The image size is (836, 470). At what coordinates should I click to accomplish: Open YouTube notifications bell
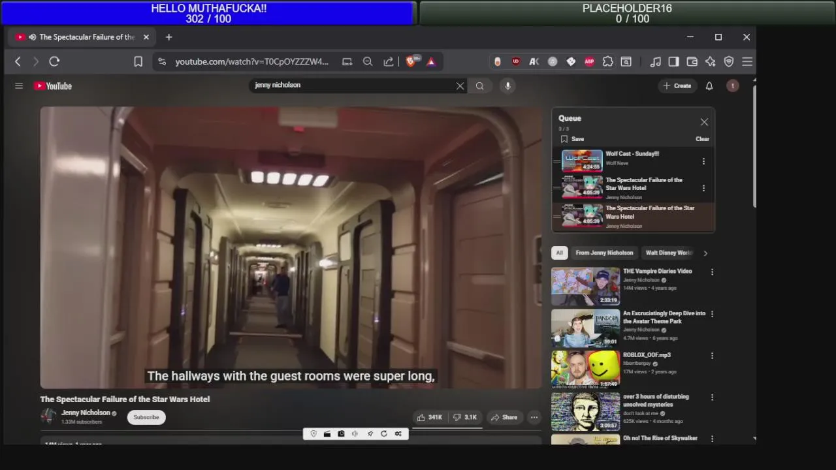click(709, 86)
